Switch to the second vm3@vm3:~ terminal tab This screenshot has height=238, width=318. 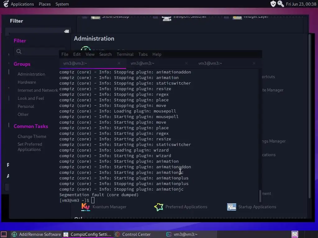(160, 63)
